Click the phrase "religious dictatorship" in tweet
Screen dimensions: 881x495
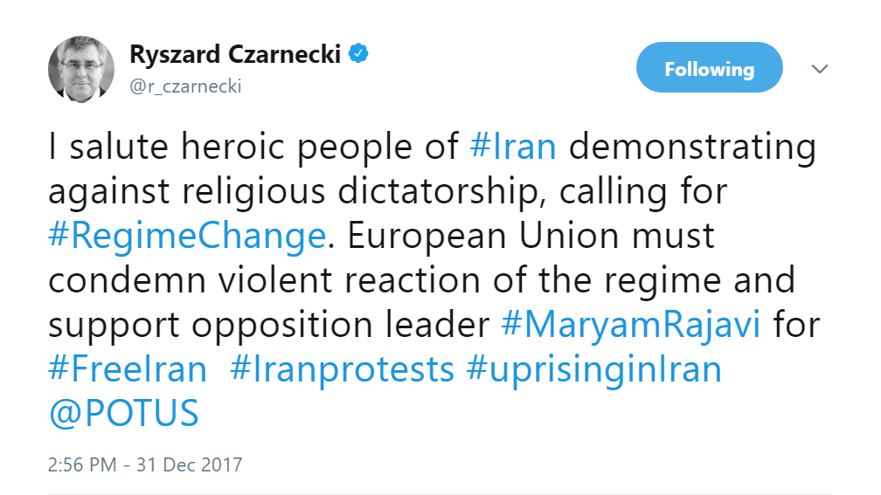coord(379,191)
